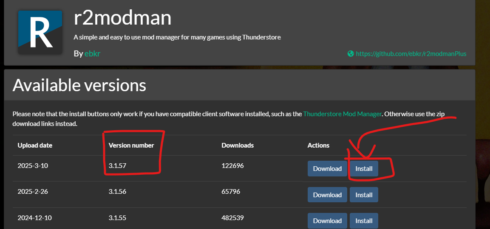
Task: Click globe icon beside GitHub URL
Action: (351, 54)
